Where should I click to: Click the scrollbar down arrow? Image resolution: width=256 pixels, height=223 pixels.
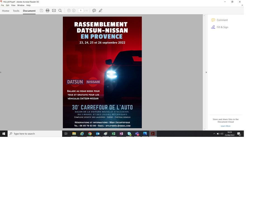[204, 129]
